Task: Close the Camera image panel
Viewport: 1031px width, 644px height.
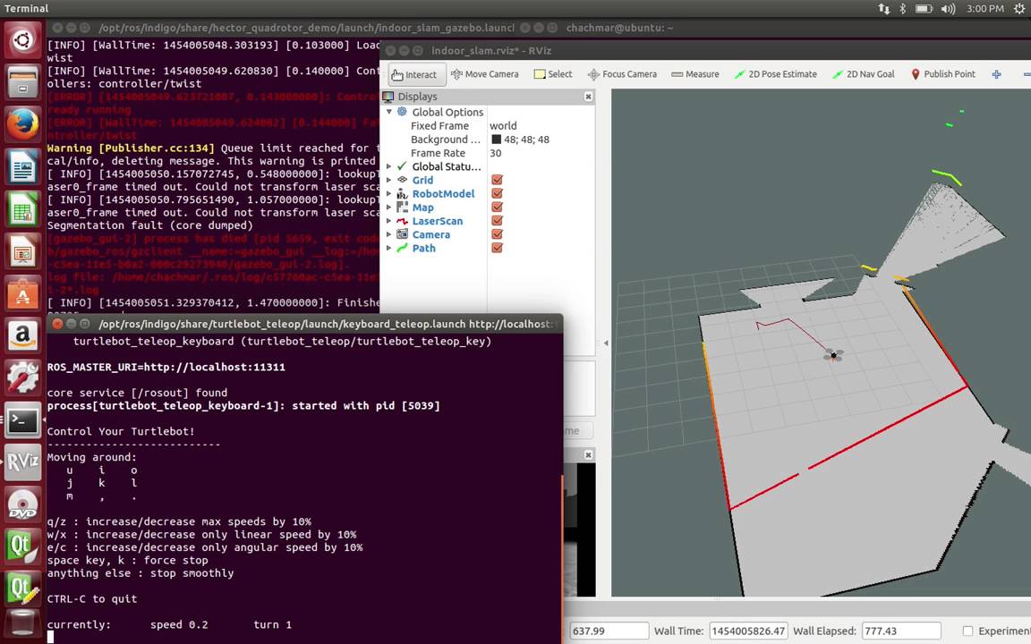Action: click(x=589, y=454)
